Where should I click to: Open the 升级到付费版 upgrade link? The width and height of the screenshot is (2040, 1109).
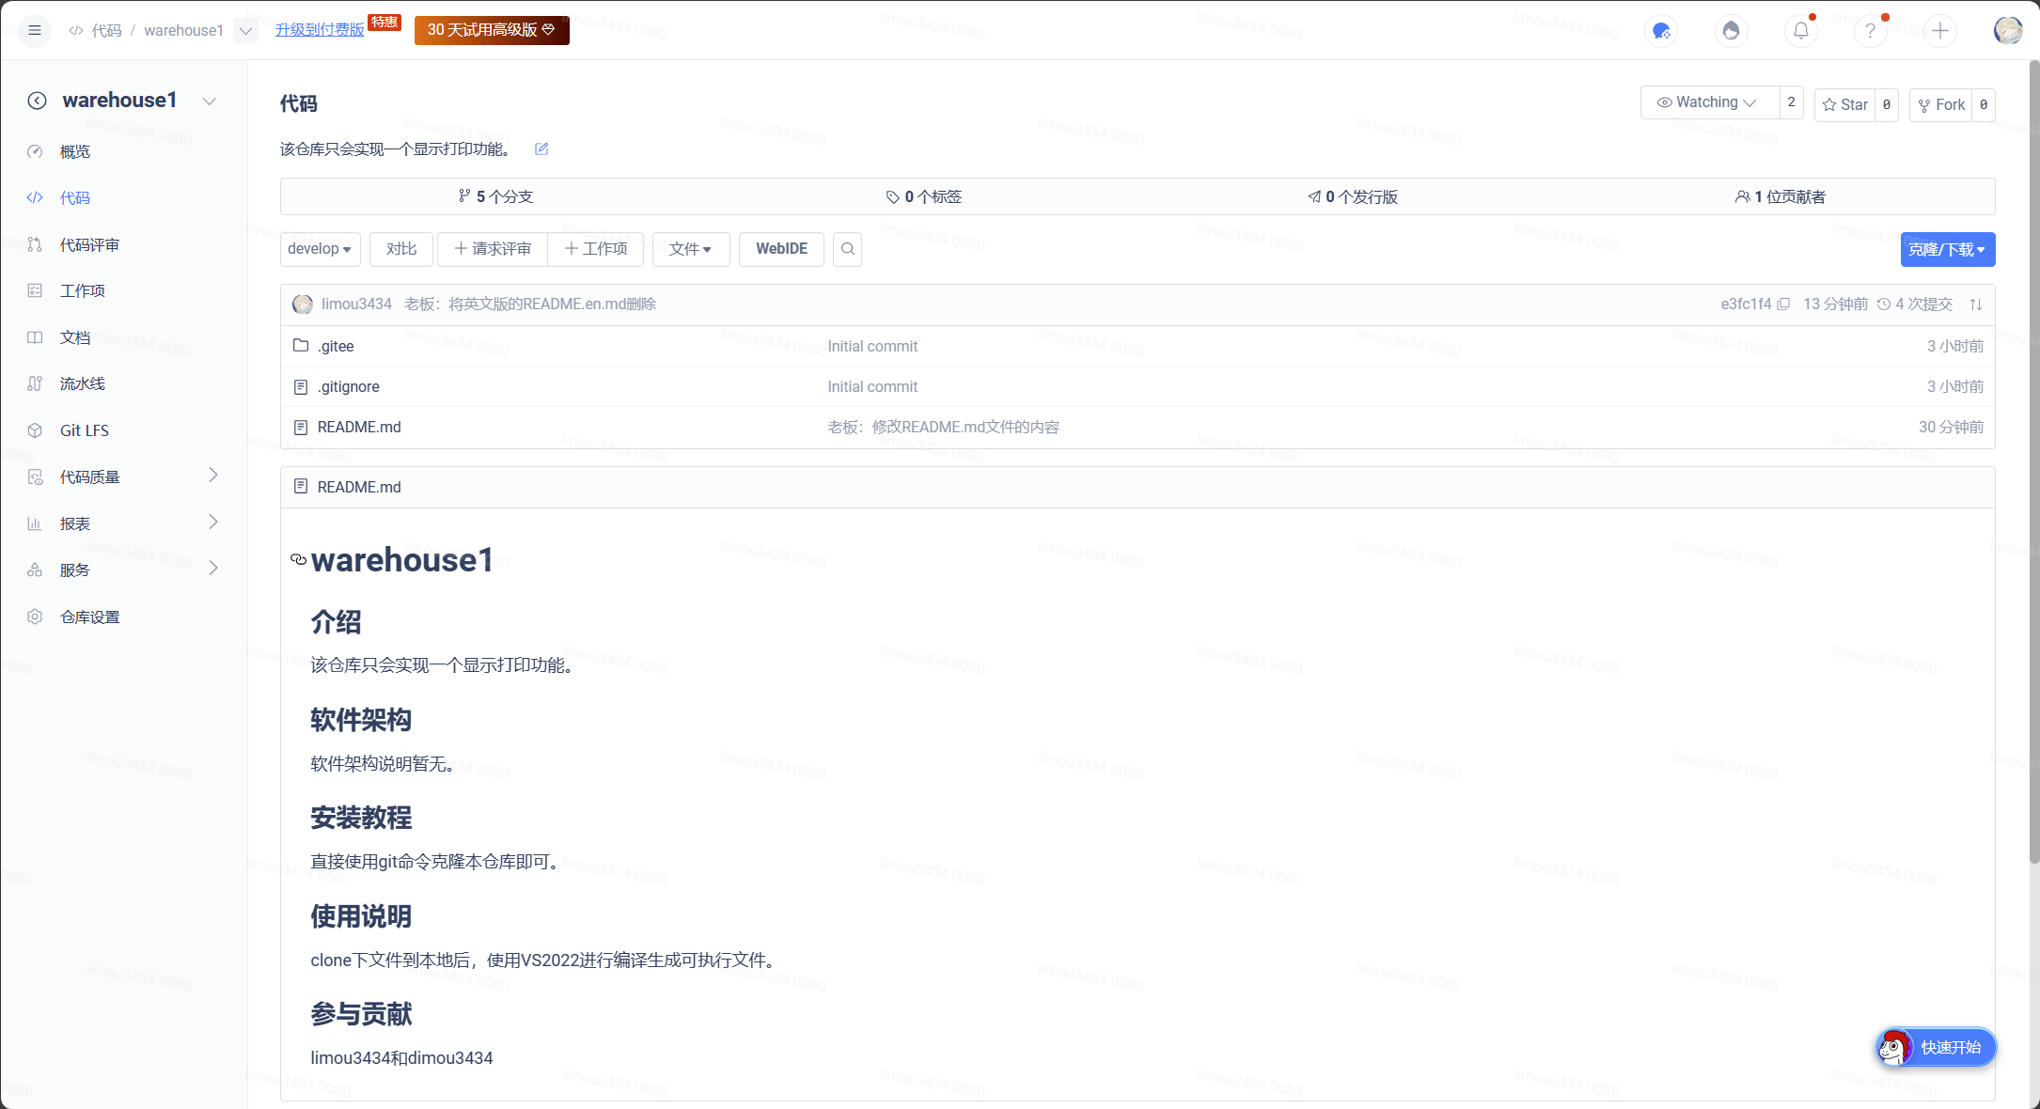pyautogui.click(x=319, y=29)
